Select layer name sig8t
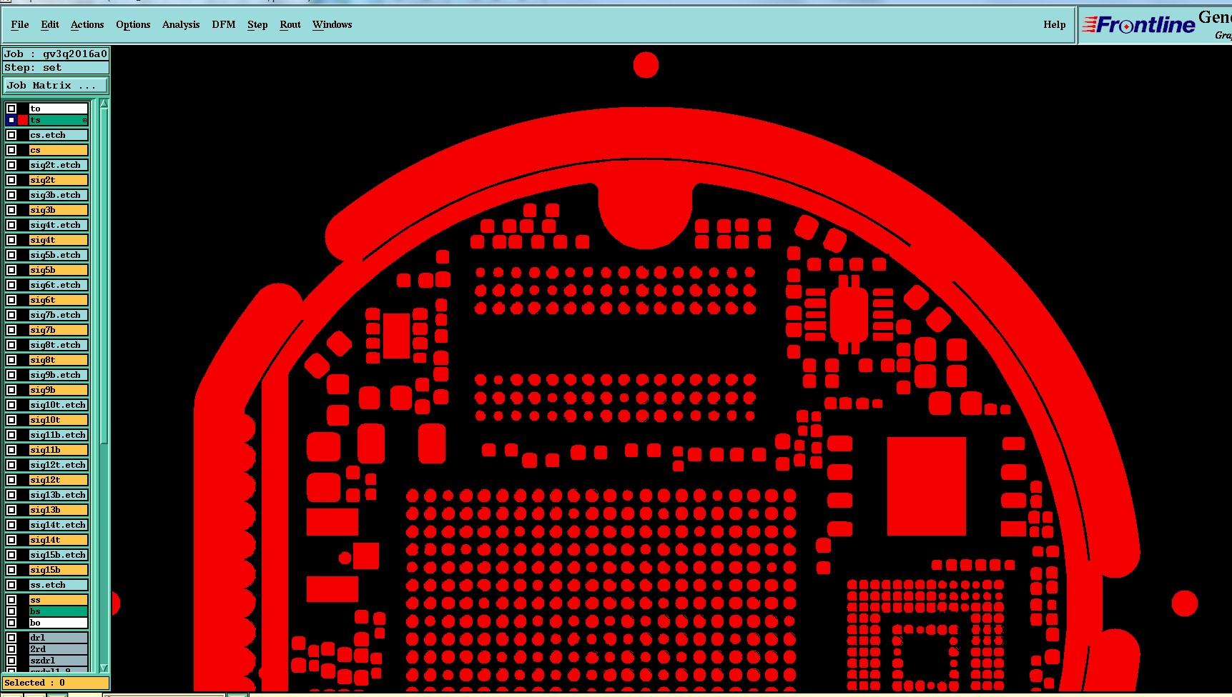Image resolution: width=1232 pixels, height=697 pixels. pyautogui.click(x=59, y=360)
